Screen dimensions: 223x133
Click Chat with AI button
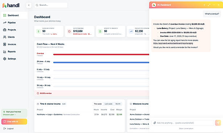pos(14,121)
